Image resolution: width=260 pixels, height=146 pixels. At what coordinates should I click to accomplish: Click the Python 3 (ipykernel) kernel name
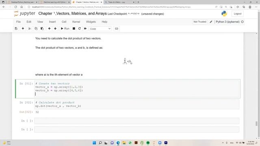[x=227, y=21]
